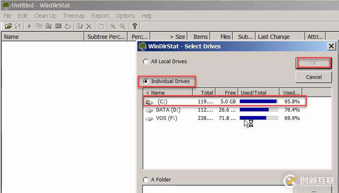Screen dimensions: 339x193
Task: Click the Last Change column header
Action: point(280,36)
